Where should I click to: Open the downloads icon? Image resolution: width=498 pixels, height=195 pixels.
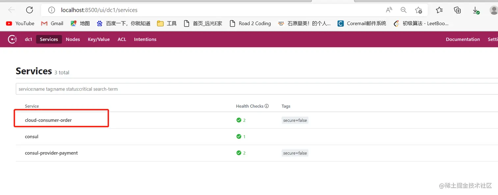476,11
